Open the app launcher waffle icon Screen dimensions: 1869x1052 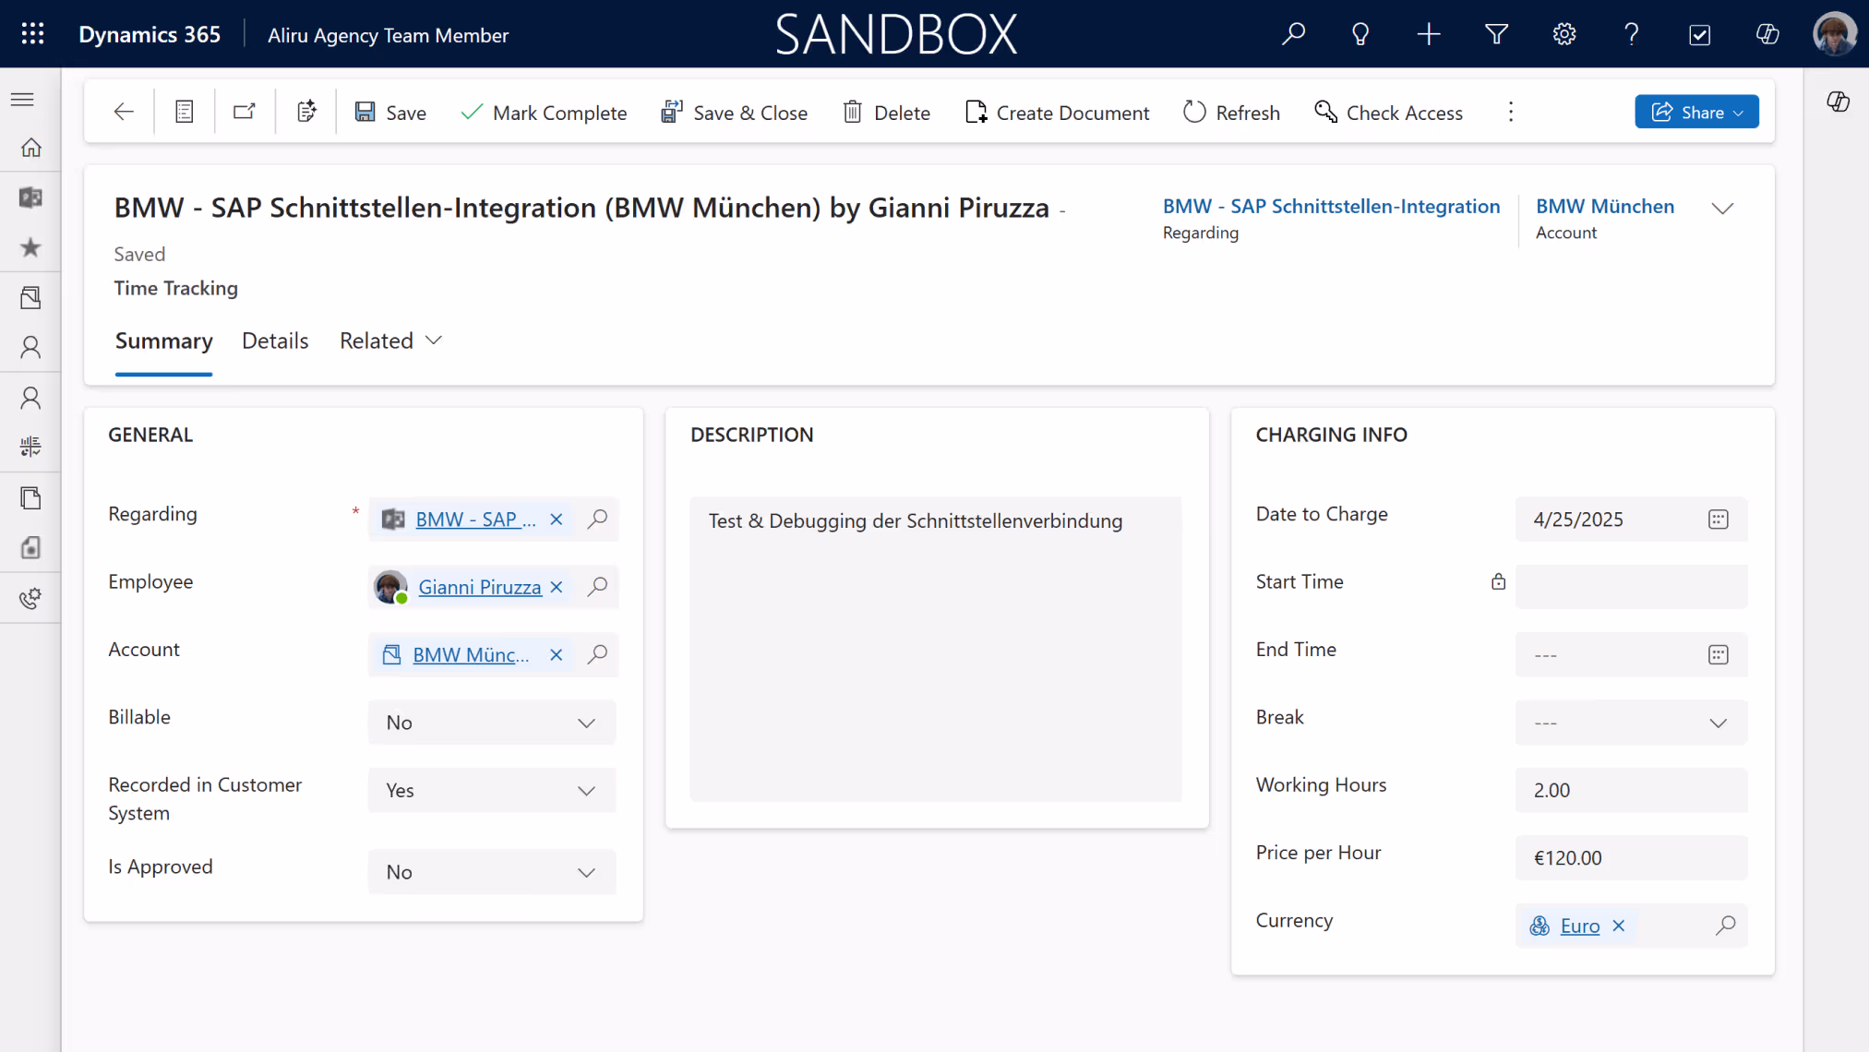click(x=32, y=34)
